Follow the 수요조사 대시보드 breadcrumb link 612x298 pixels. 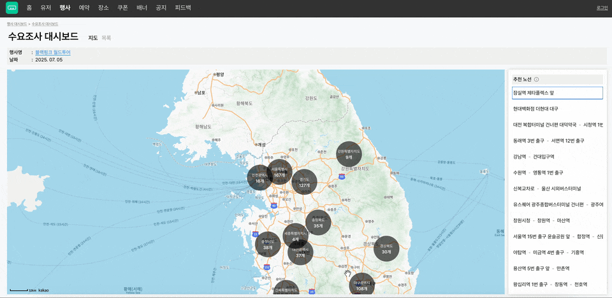coord(45,24)
